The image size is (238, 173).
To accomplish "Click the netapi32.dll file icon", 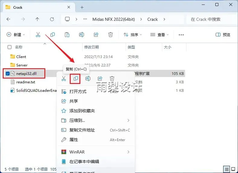I will click(13, 73).
